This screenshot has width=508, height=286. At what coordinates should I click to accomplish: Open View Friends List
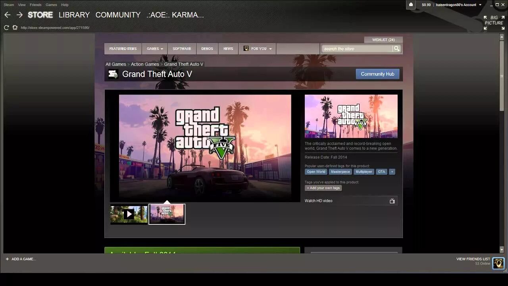click(473, 259)
